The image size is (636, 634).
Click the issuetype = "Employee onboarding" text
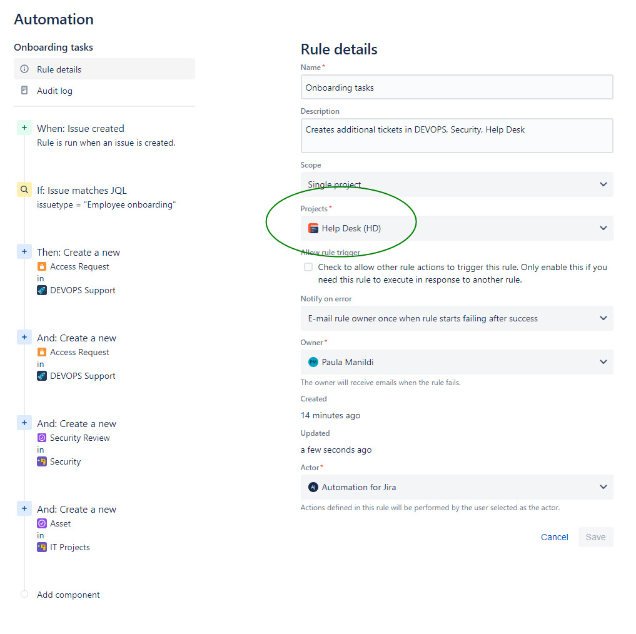click(x=106, y=205)
